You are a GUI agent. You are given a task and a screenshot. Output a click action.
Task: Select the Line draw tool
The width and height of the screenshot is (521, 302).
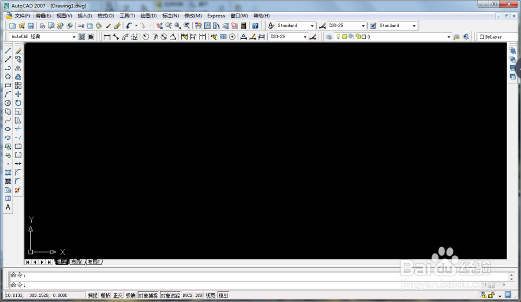coord(8,51)
